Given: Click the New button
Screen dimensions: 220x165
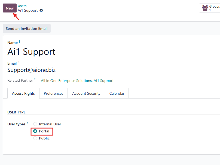Looking at the screenshot, I should 10,8.
